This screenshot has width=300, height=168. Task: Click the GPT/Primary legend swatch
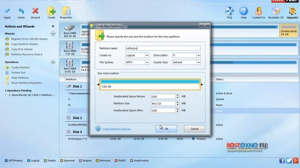coord(6,161)
